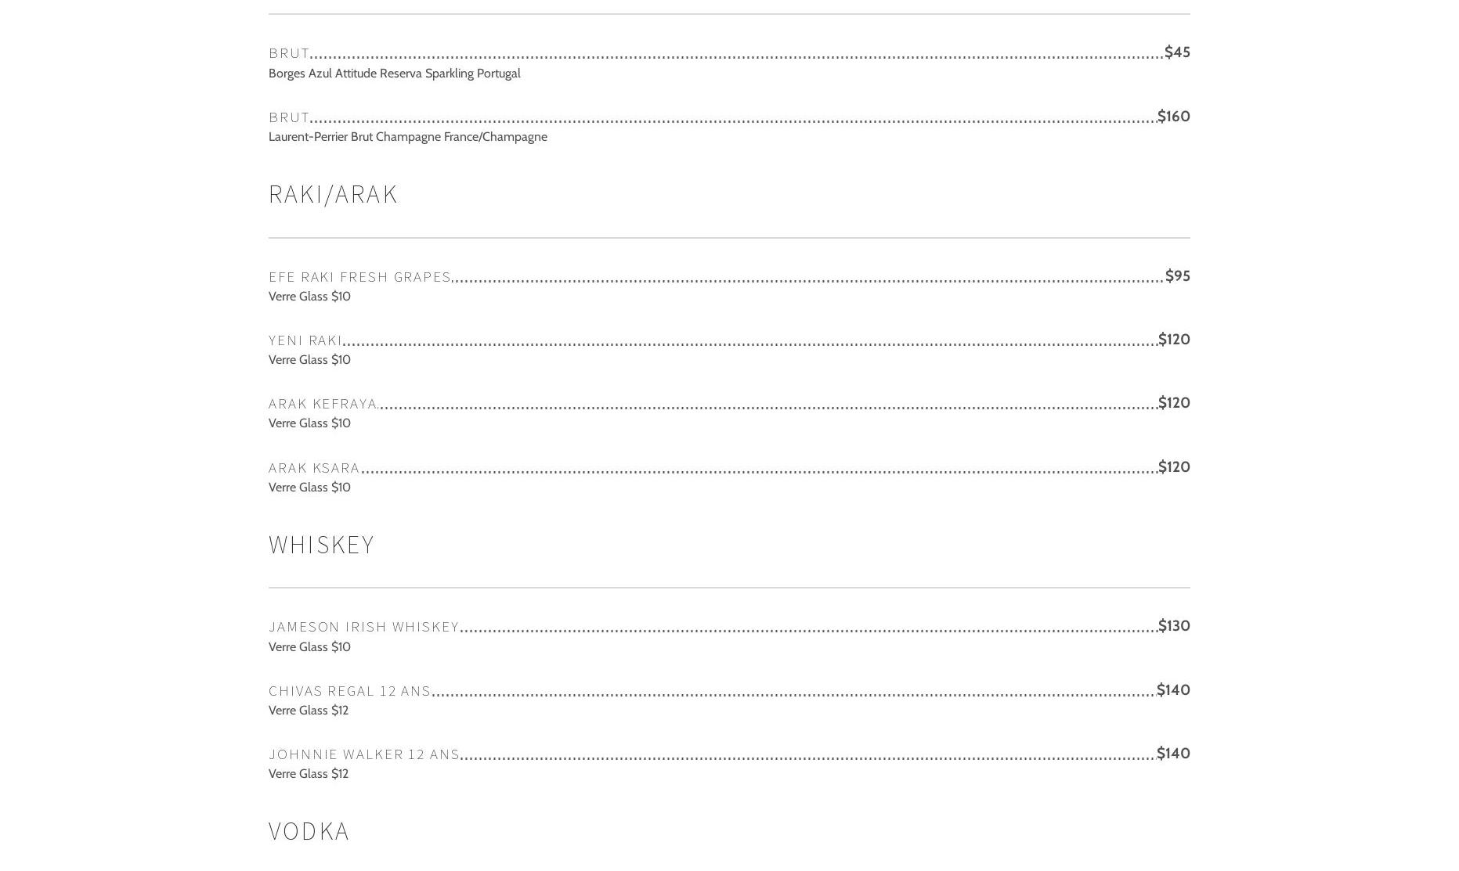Click Verre Glass $12 under Chivas Regal
The width and height of the screenshot is (1459, 871).
pos(309,711)
